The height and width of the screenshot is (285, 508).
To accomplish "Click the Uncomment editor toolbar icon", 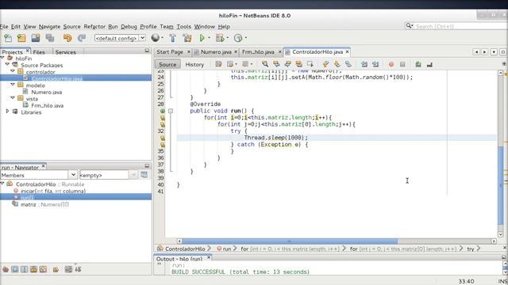I will click(x=429, y=64).
